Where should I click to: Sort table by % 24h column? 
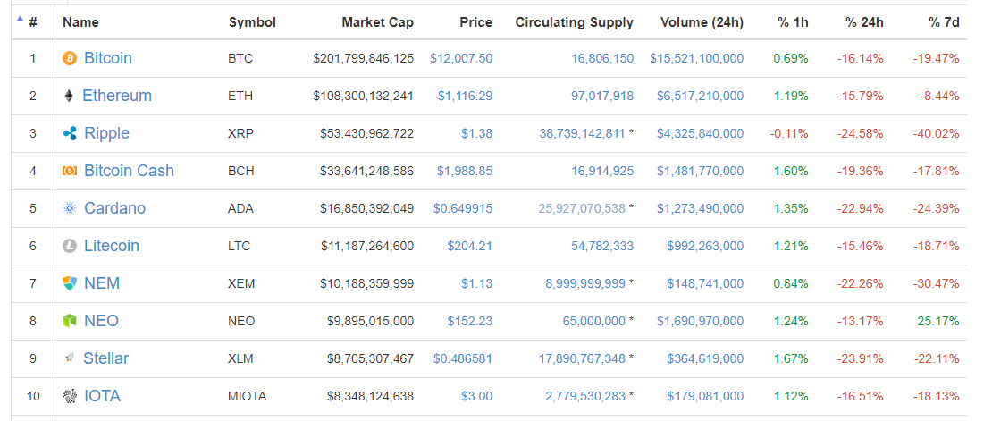[865, 22]
